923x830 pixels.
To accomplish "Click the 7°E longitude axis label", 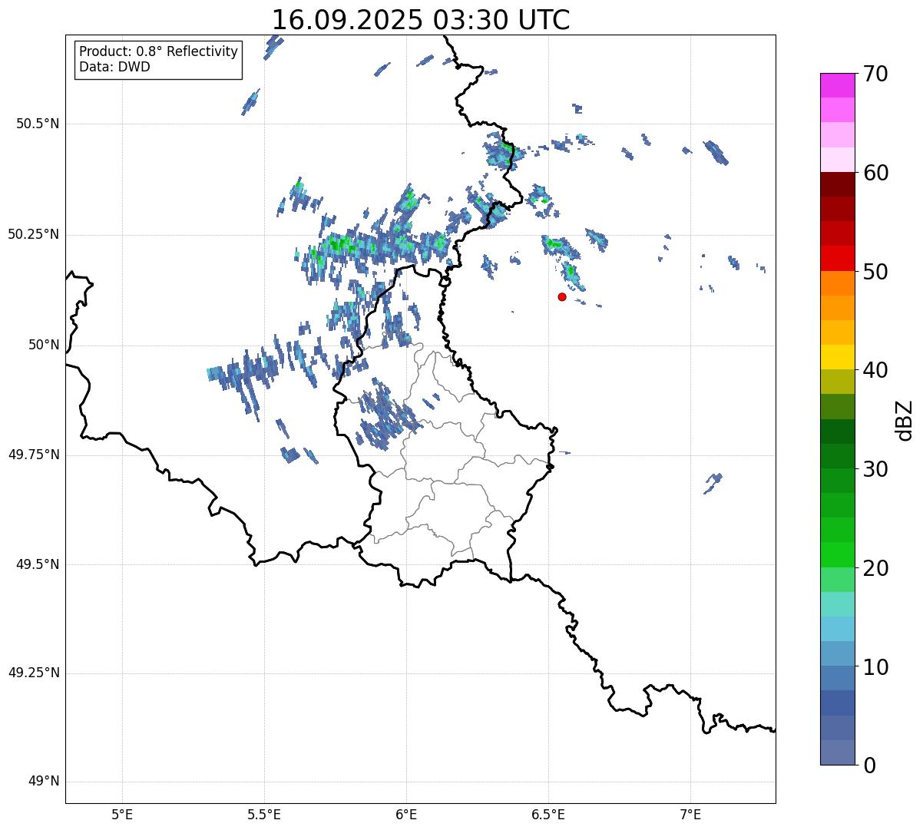I will point(690,814).
